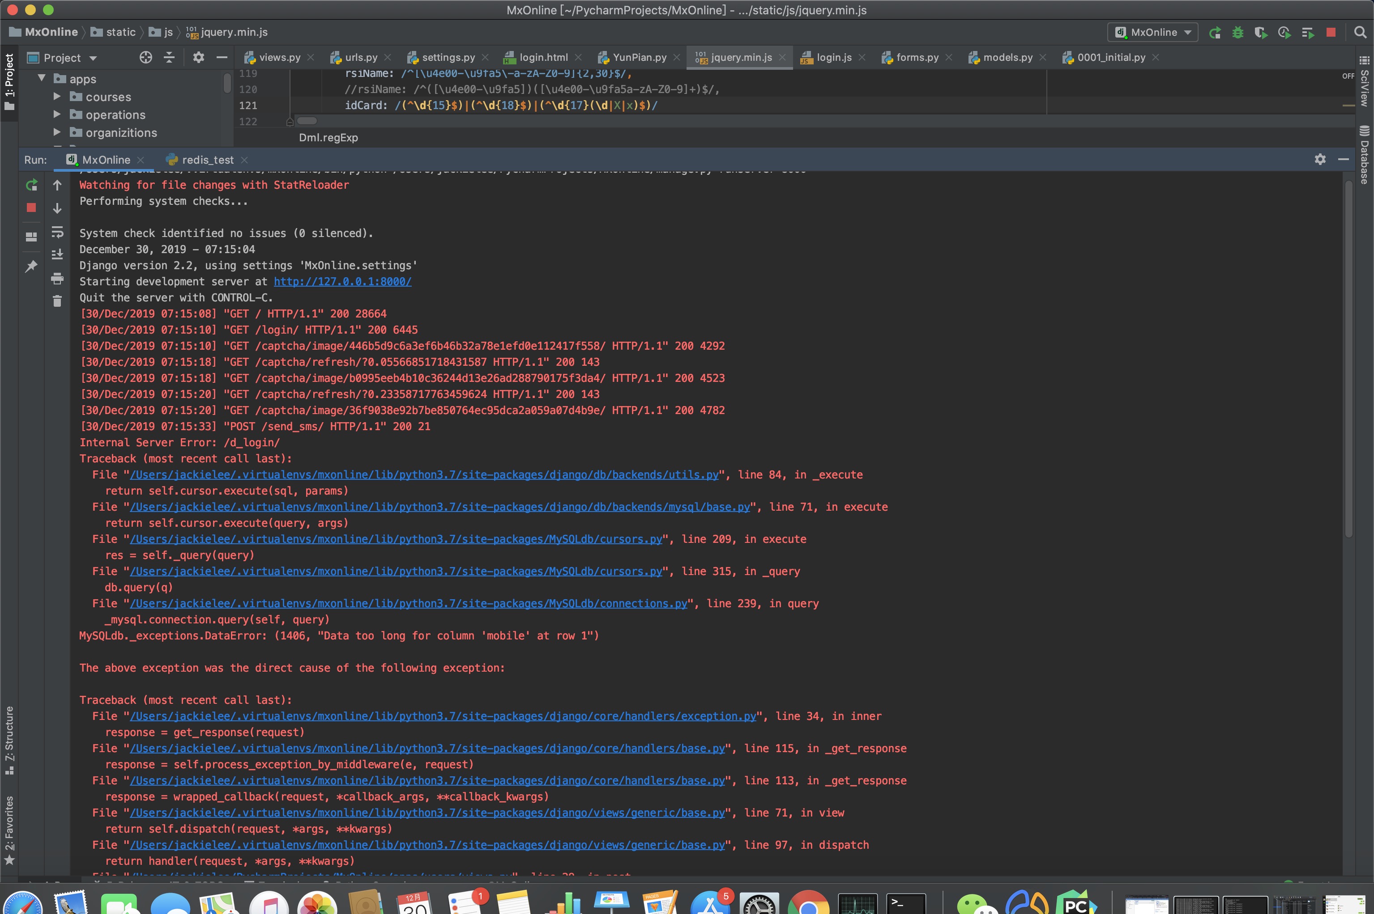Run MxOnline with Coverage icon

click(1261, 33)
